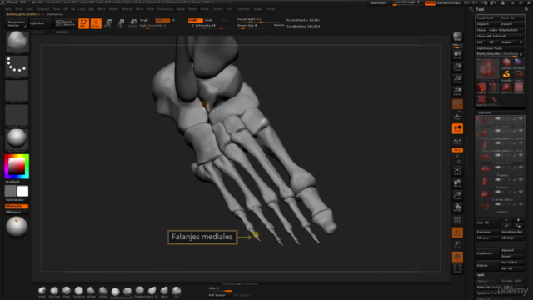The image size is (533, 300).
Task: Open Projection Master
Action: click(x=17, y=23)
